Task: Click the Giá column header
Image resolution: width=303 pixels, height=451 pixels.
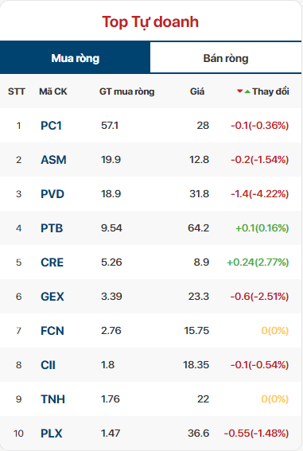Action: pyautogui.click(x=197, y=91)
